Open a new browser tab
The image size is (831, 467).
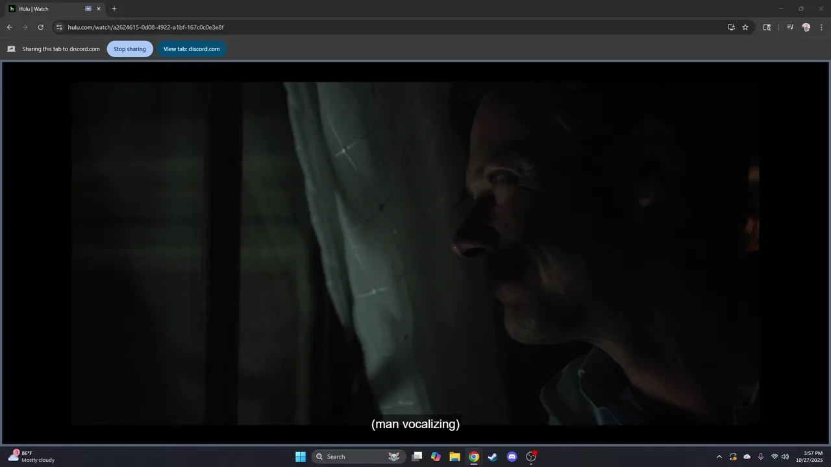pyautogui.click(x=114, y=9)
